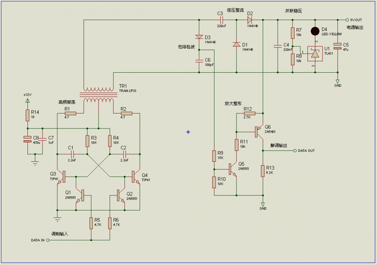Select the yellow LED D4

point(315,30)
